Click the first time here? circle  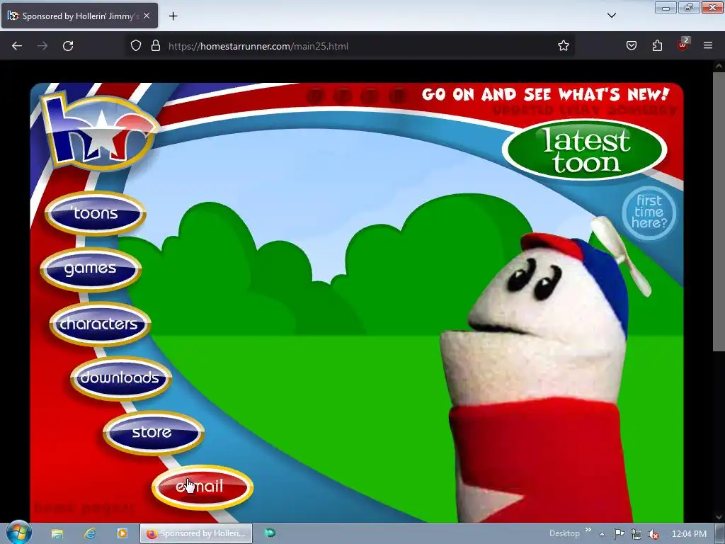coord(649,212)
